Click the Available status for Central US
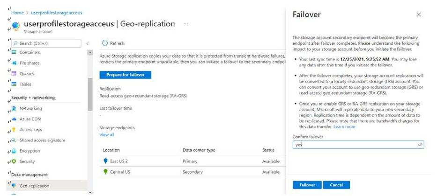Image resolution: width=437 pixels, height=196 pixels. (271, 172)
